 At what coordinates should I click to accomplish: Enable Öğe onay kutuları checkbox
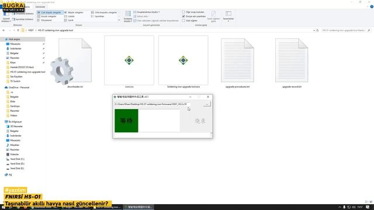[x=183, y=12]
